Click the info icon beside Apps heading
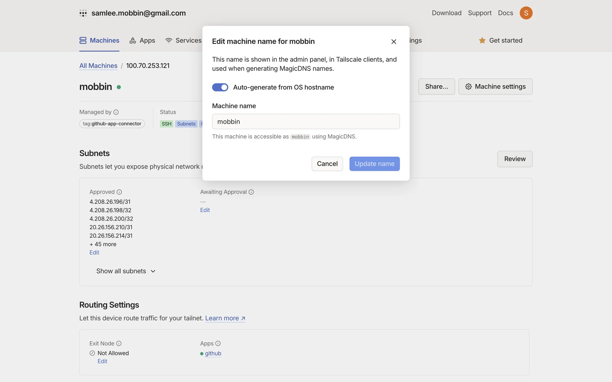 click(218, 343)
